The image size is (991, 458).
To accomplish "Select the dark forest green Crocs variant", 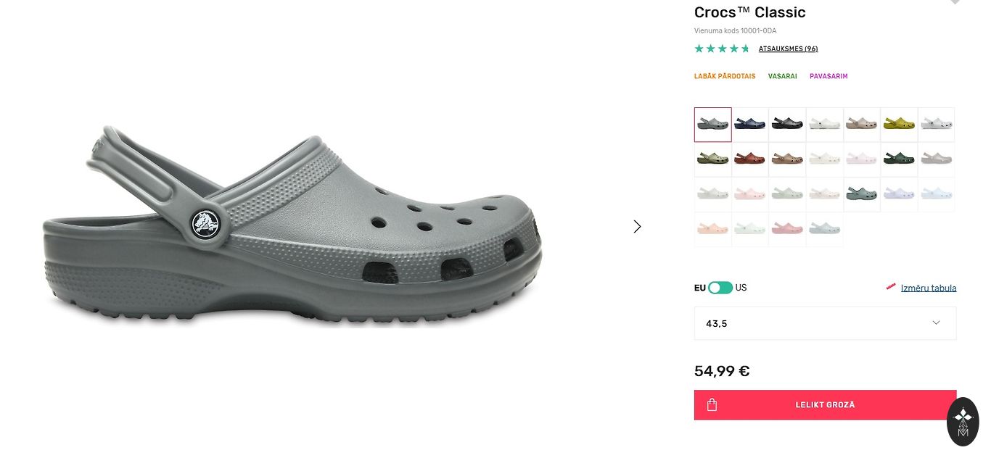I will point(899,159).
